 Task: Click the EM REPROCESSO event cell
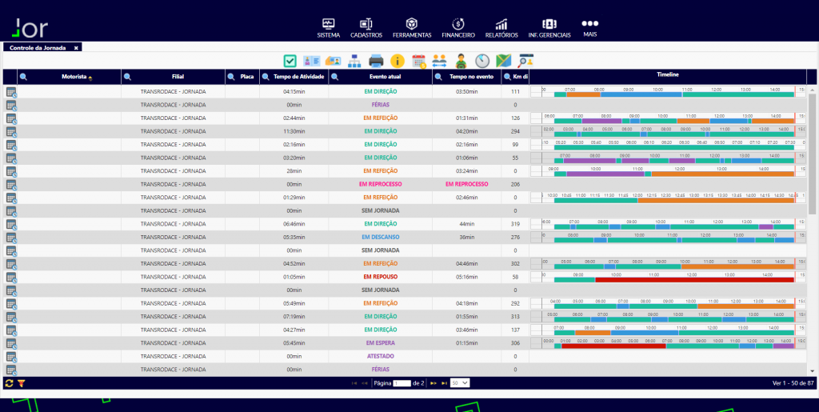(x=381, y=184)
